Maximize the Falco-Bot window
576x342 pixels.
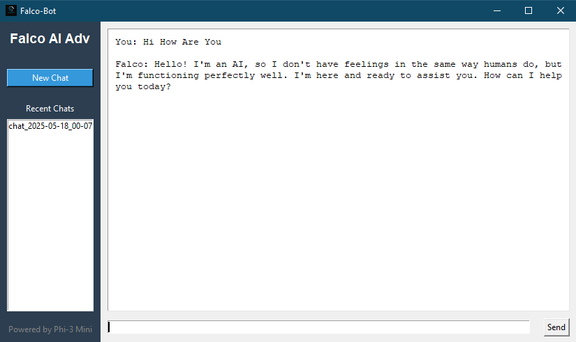tap(529, 10)
